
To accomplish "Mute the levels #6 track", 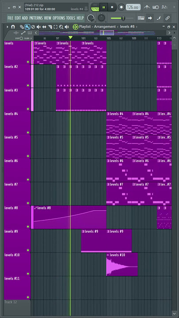I will (x=28, y=179).
